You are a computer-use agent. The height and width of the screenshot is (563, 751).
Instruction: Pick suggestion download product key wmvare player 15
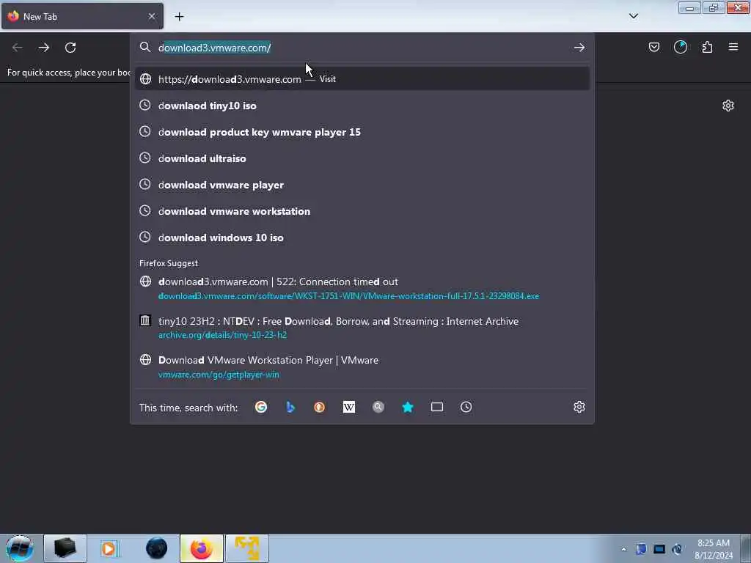[362, 132]
